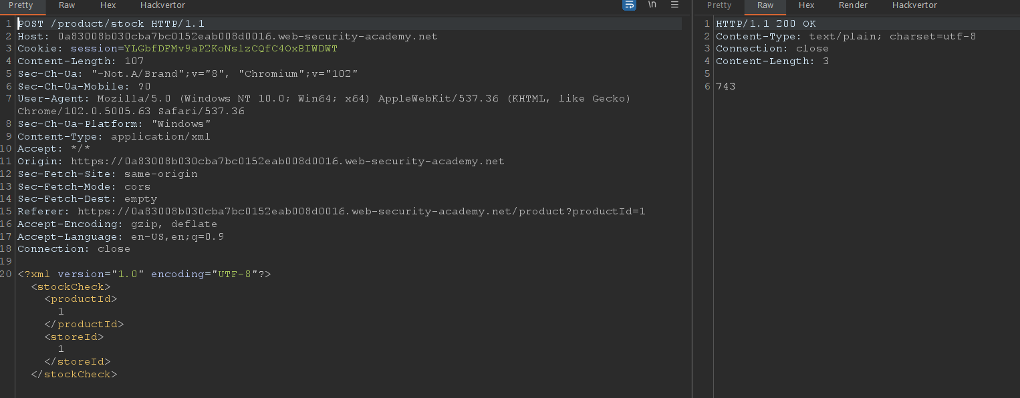Select the response Pretty tab
This screenshot has width=1020, height=398.
click(719, 5)
